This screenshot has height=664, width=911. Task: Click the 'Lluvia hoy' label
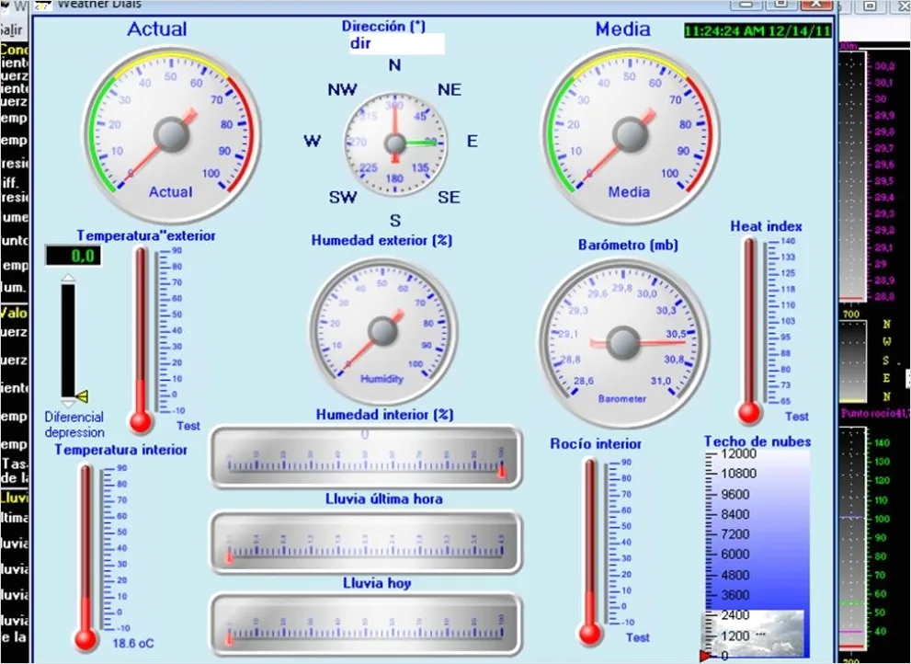click(377, 582)
